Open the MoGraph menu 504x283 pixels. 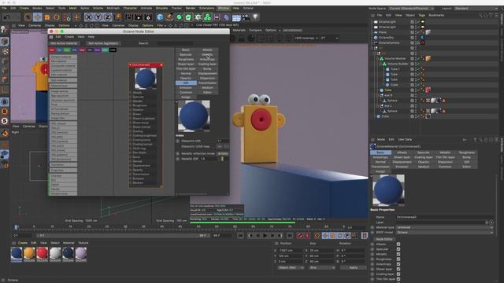(113, 9)
